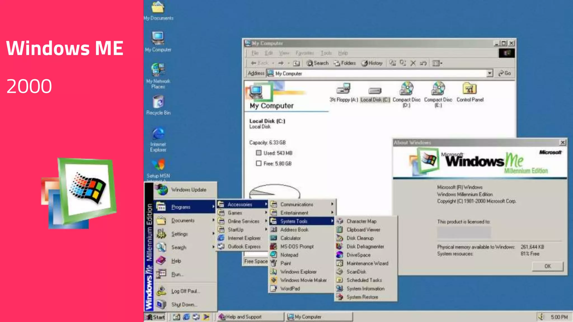573x322 pixels.
Task: Click the Start button
Action: 156,317
